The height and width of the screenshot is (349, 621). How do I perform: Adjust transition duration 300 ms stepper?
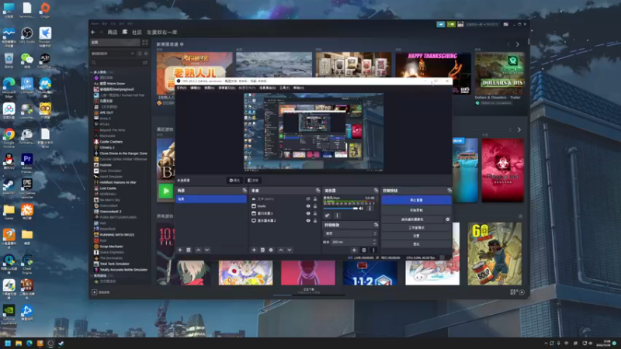(375, 242)
